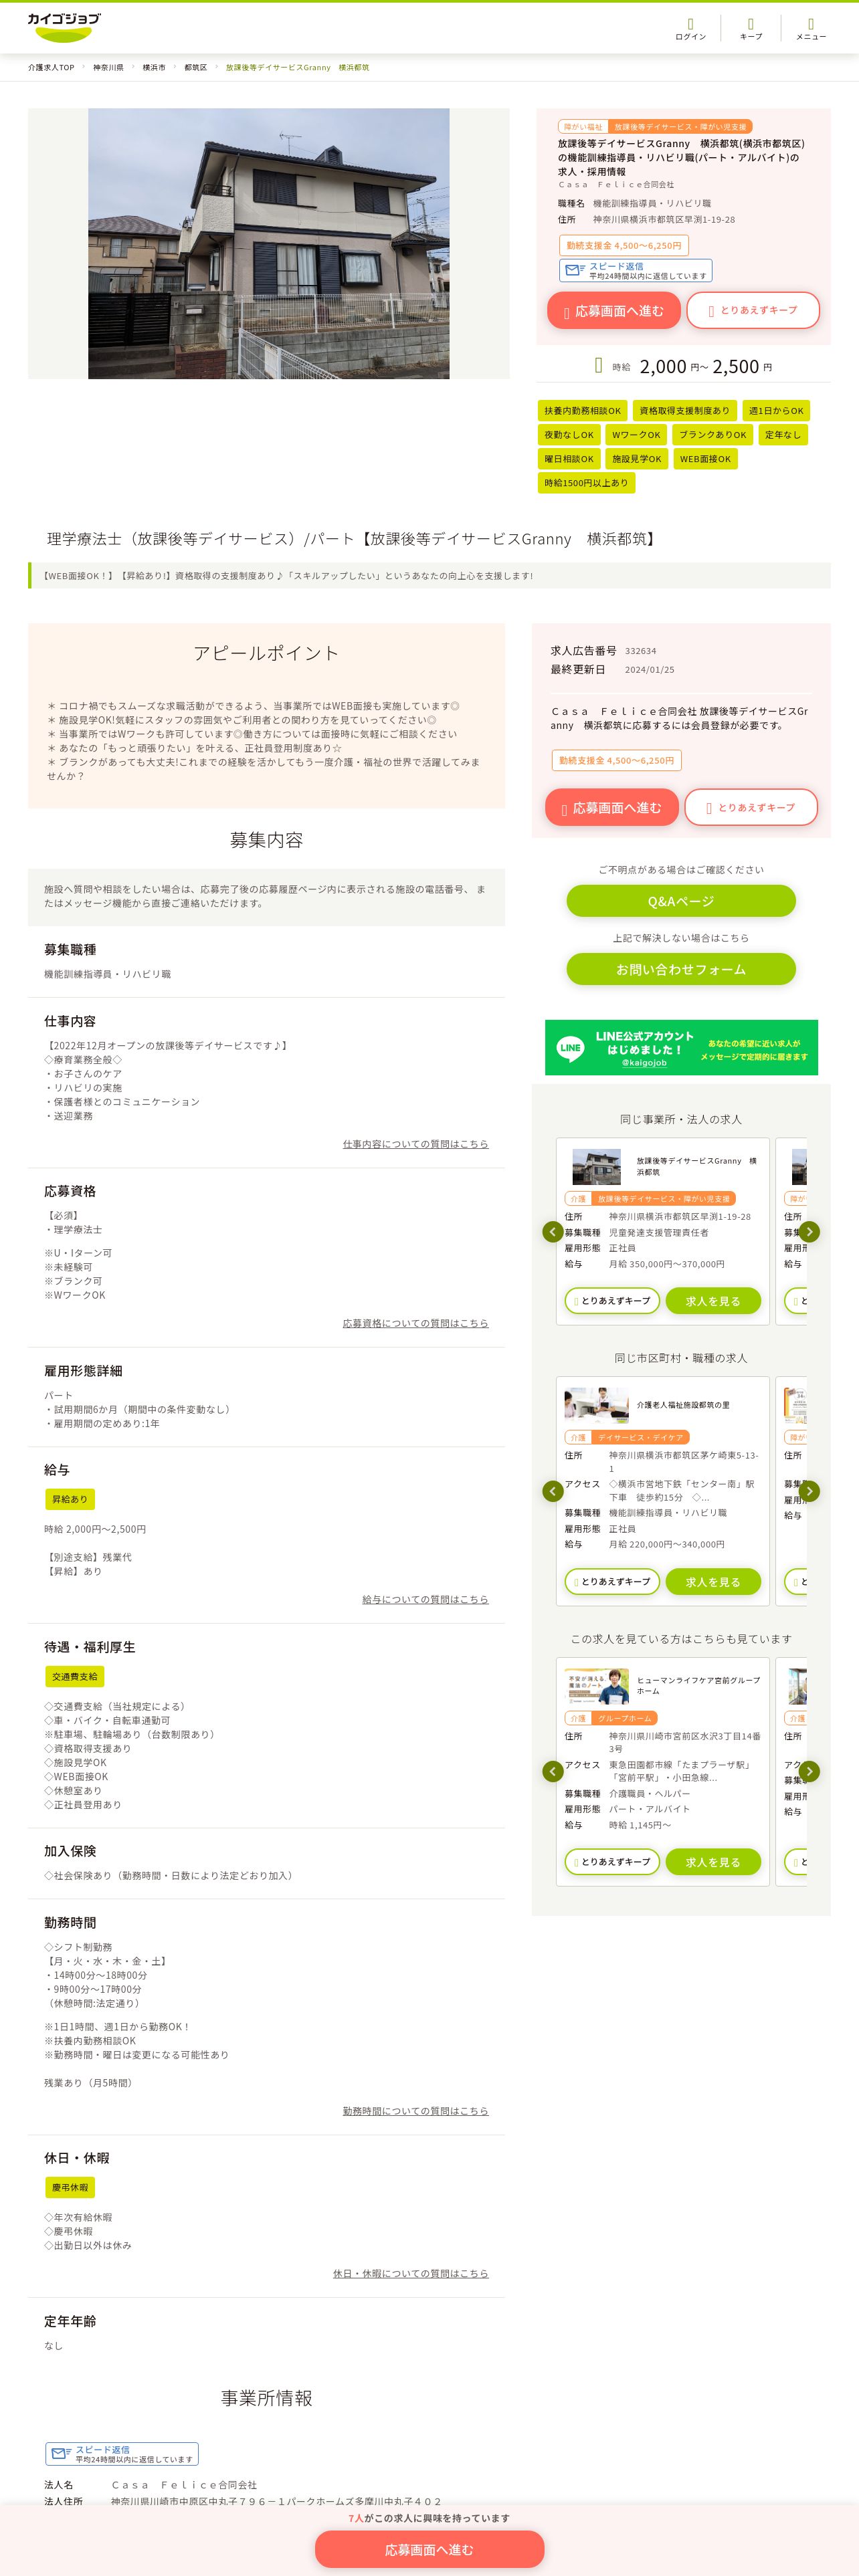The width and height of the screenshot is (859, 2576).
Task: Click 横浜市 breadcrumb link
Action: pyautogui.click(x=154, y=68)
